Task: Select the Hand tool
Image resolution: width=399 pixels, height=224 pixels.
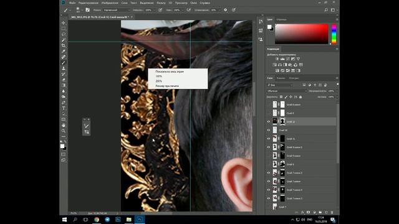Action: click(x=64, y=125)
